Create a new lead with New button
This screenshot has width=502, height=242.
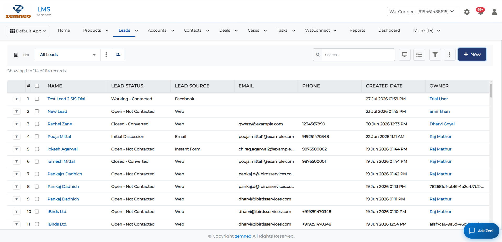click(472, 54)
